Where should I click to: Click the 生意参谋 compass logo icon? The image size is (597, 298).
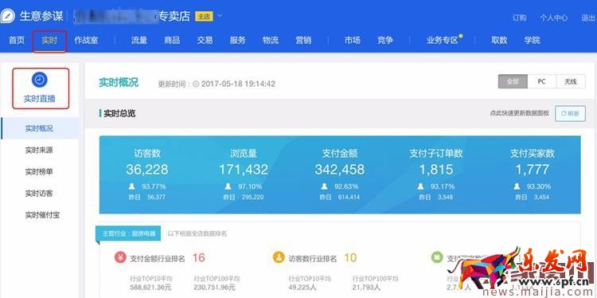tap(7, 16)
